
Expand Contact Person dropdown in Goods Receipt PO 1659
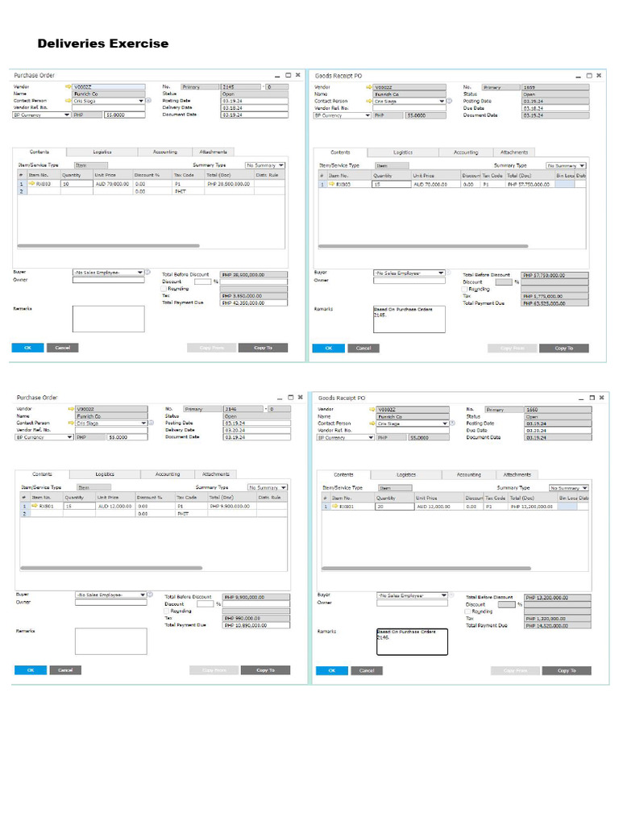pyautogui.click(x=442, y=101)
